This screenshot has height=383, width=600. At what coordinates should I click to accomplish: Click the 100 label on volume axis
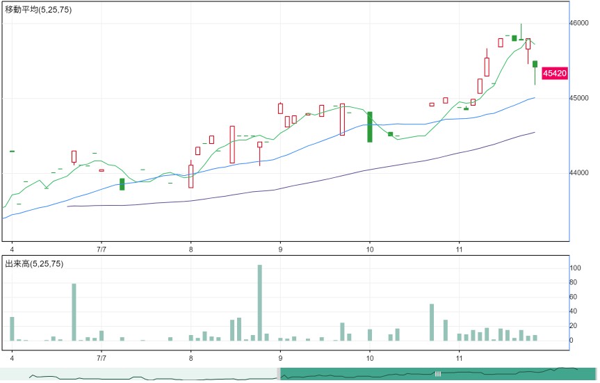(575, 268)
